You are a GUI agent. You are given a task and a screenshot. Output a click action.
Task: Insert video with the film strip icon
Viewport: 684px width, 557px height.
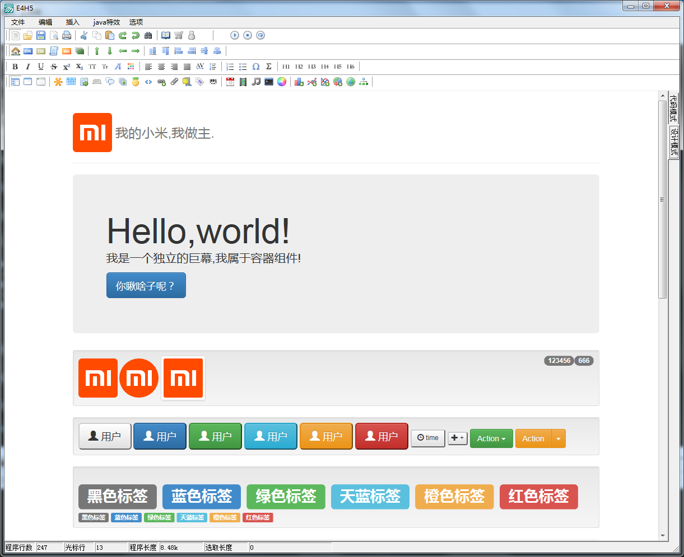tap(243, 82)
